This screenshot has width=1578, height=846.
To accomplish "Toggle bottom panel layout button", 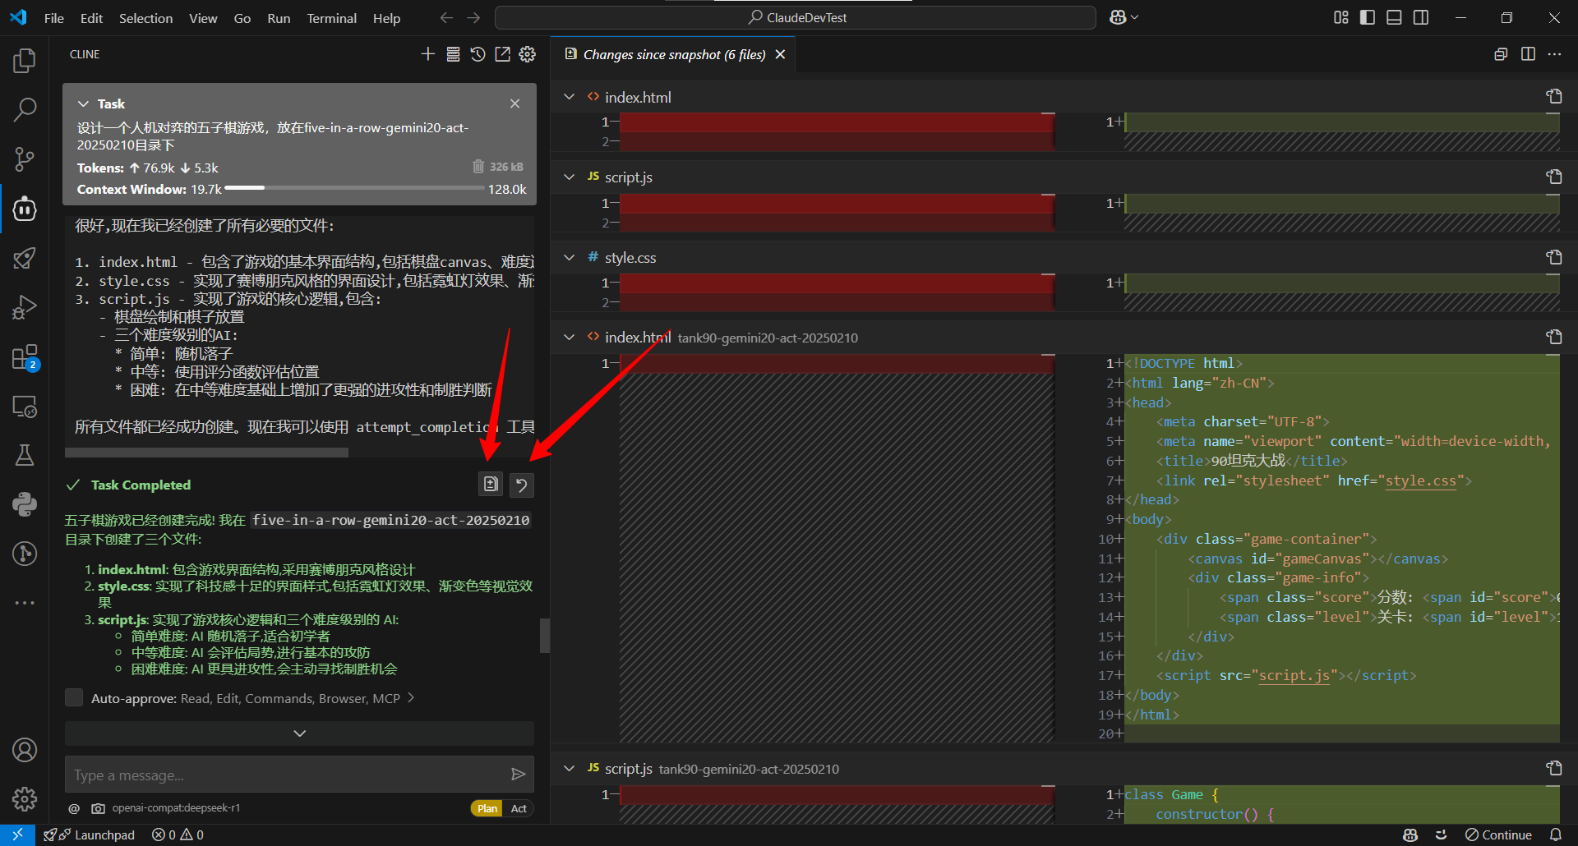I will click(x=1394, y=17).
